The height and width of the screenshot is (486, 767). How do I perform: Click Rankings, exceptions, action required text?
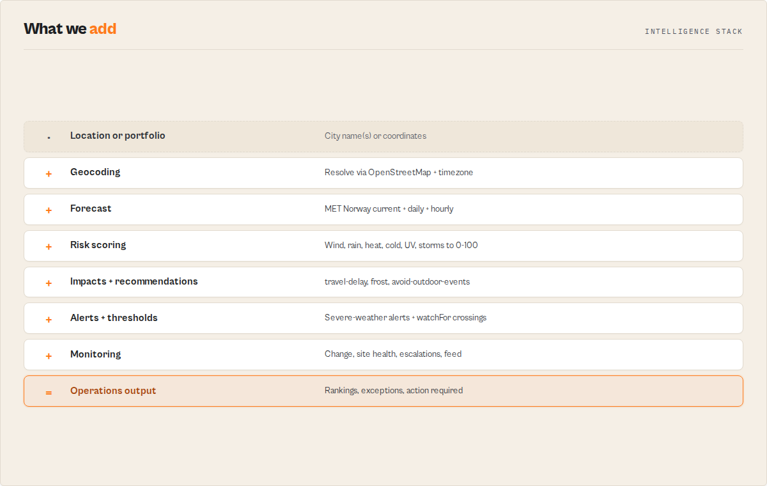coord(394,391)
